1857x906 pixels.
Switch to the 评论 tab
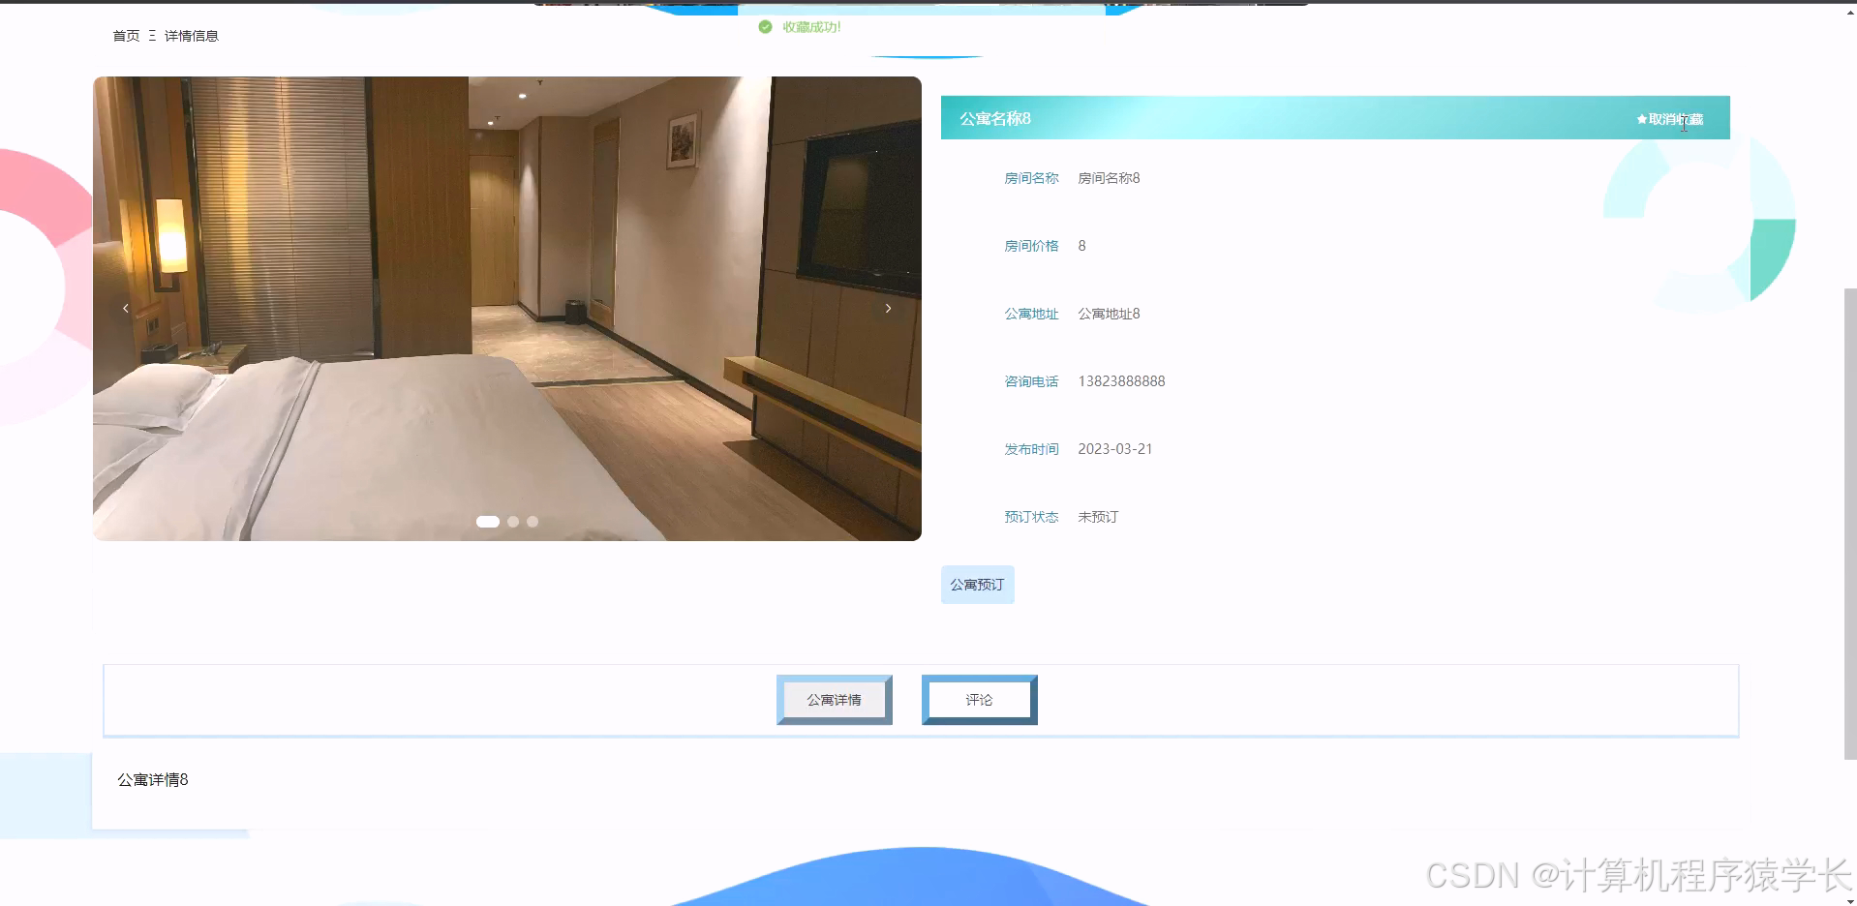coord(979,700)
